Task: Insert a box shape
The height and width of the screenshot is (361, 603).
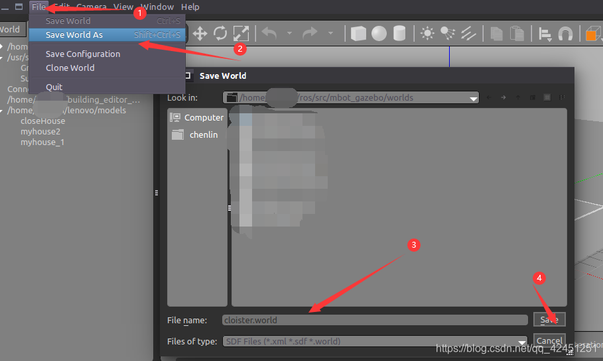Action: [x=358, y=33]
